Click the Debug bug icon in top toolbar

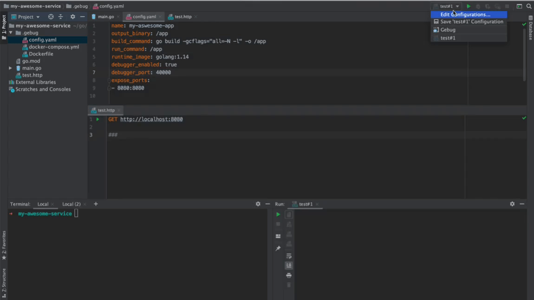coord(478,6)
